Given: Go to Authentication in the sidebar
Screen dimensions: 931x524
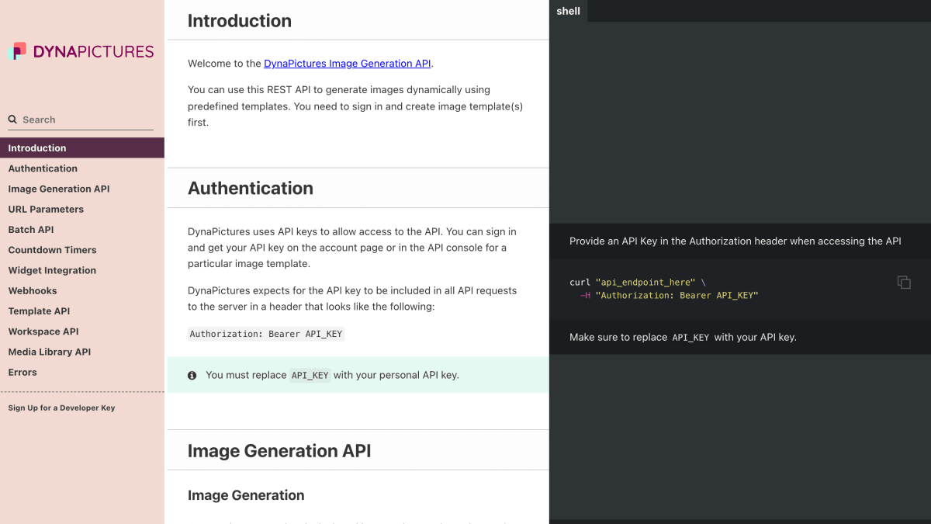Looking at the screenshot, I should (82, 168).
